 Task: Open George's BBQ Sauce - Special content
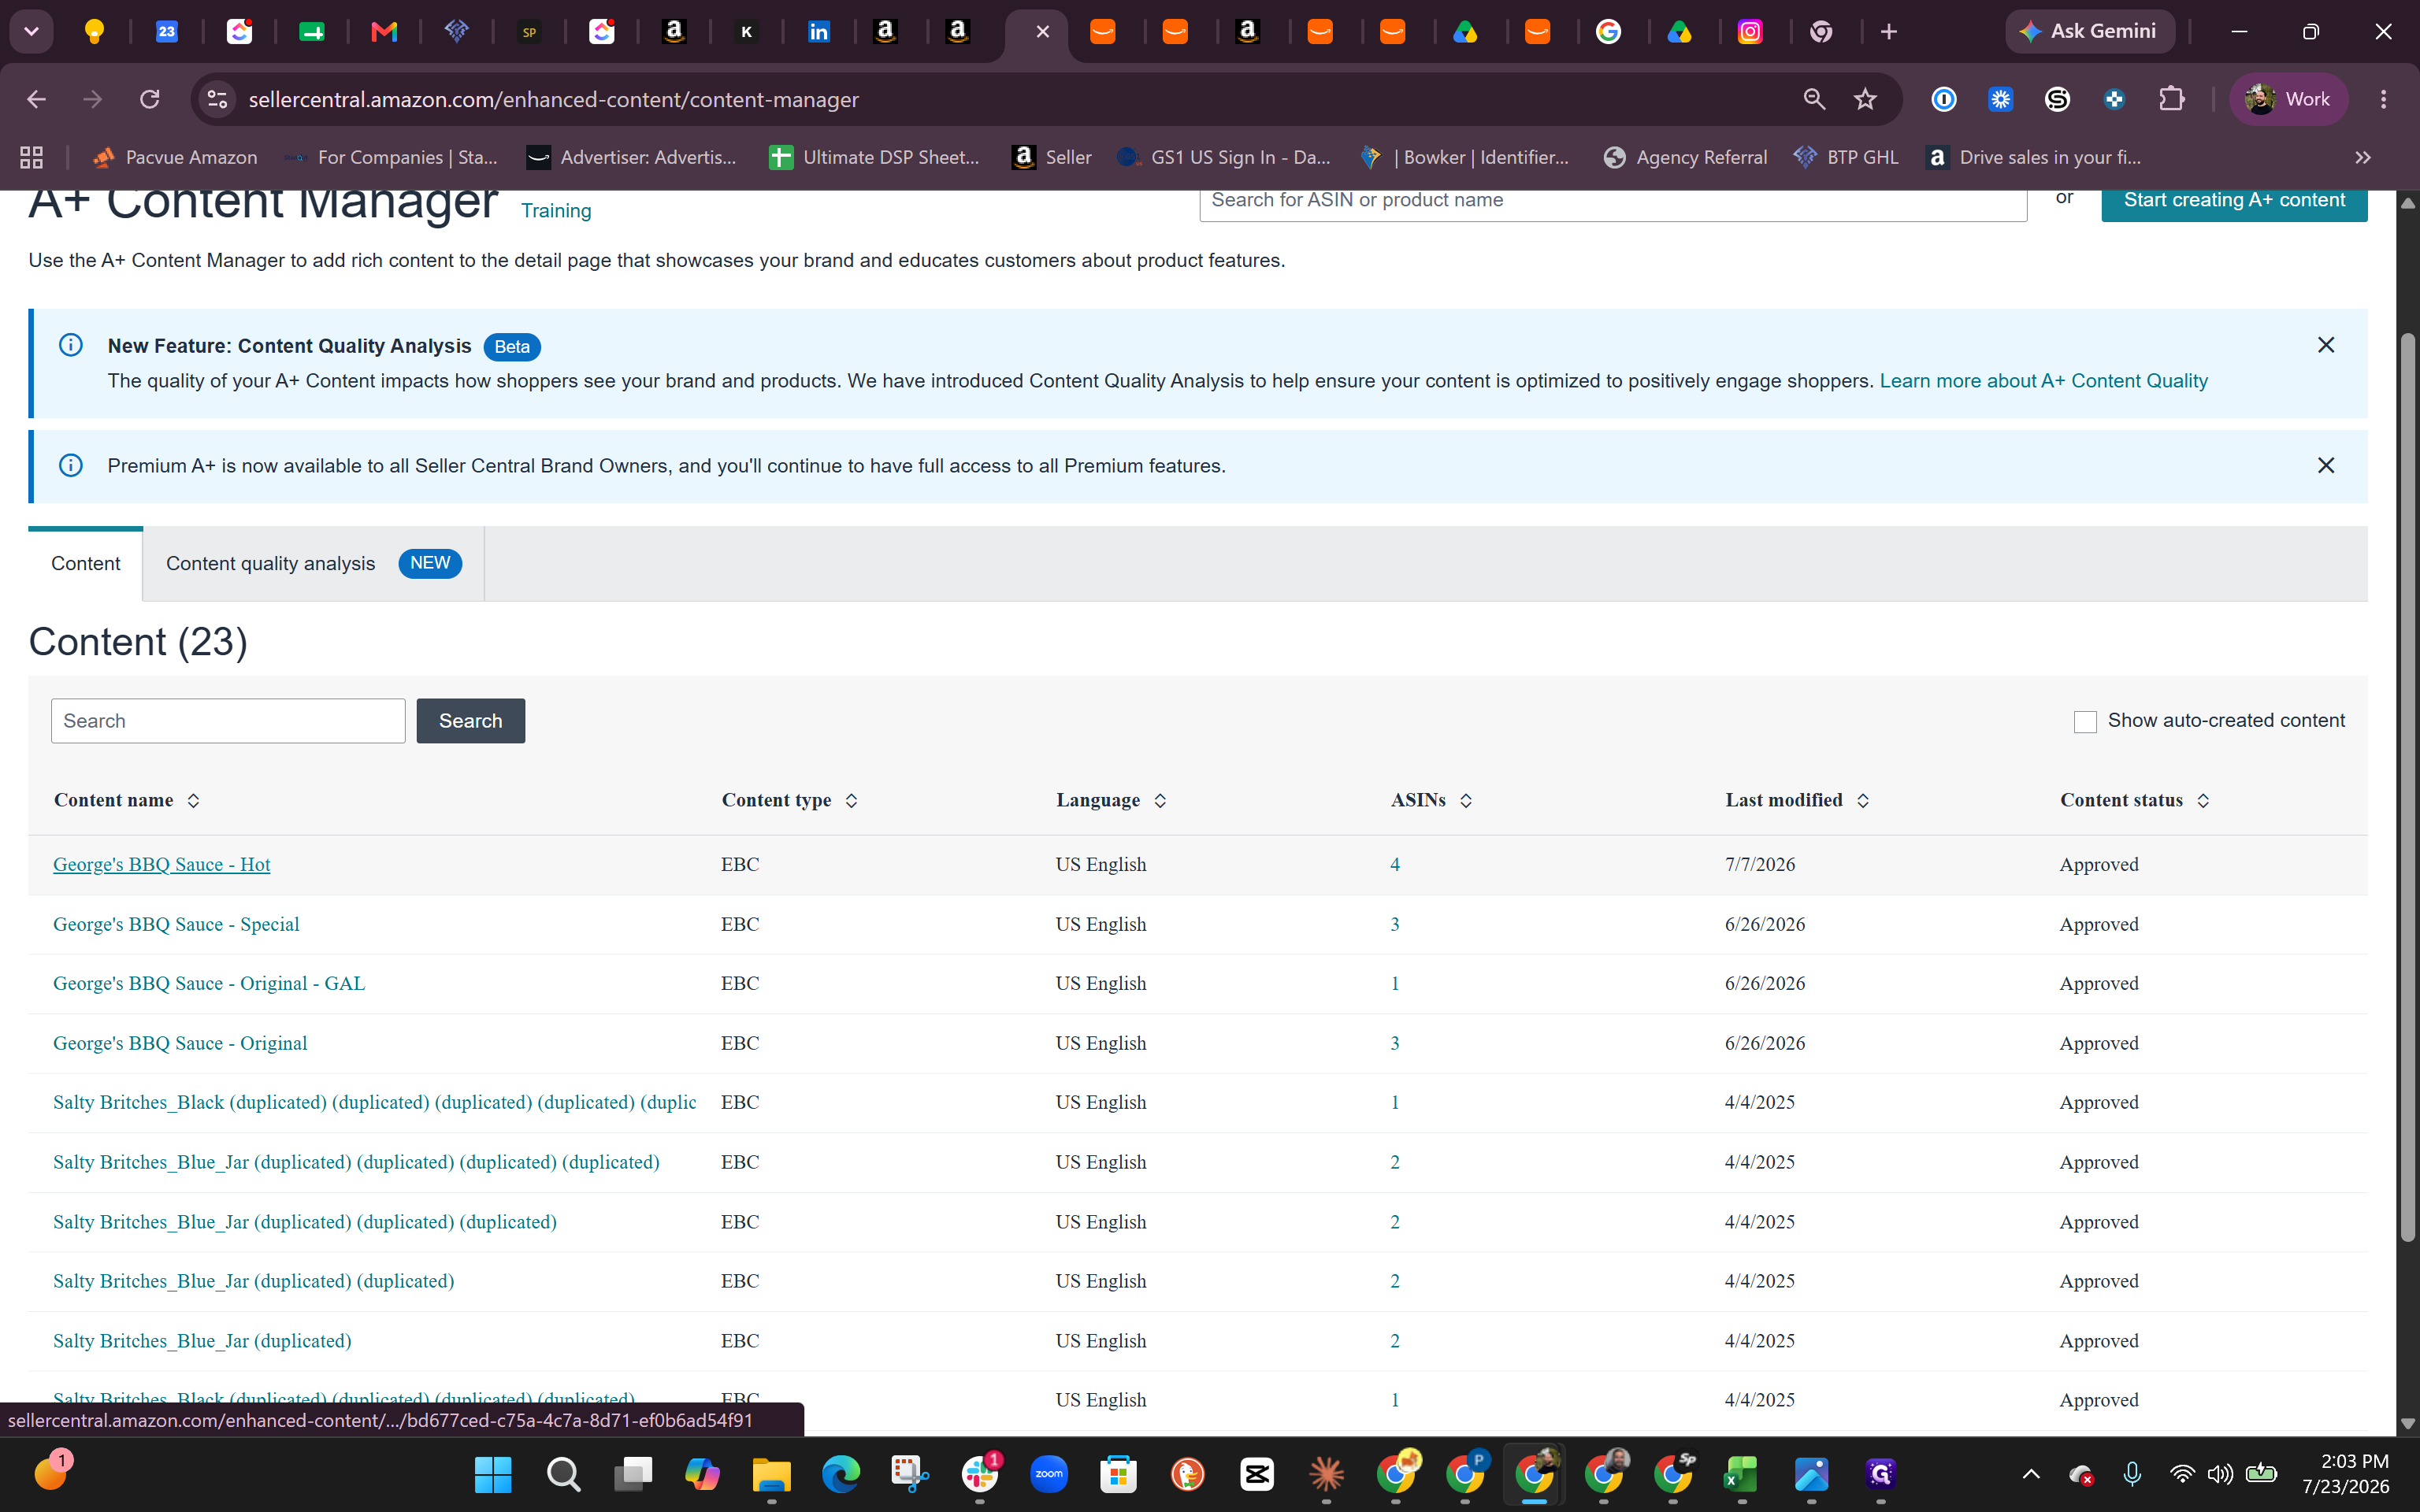tap(176, 925)
